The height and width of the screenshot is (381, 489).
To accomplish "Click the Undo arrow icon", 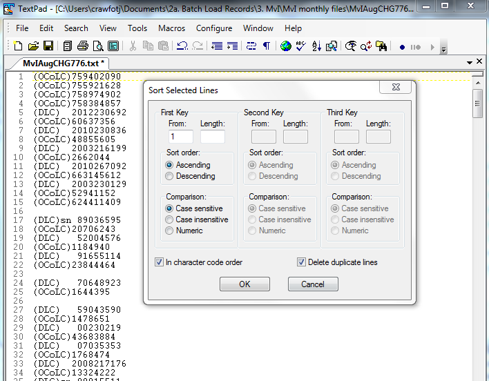I will (x=182, y=46).
